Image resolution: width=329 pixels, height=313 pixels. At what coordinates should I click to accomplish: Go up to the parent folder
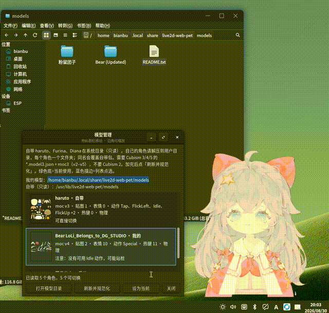[25, 35]
